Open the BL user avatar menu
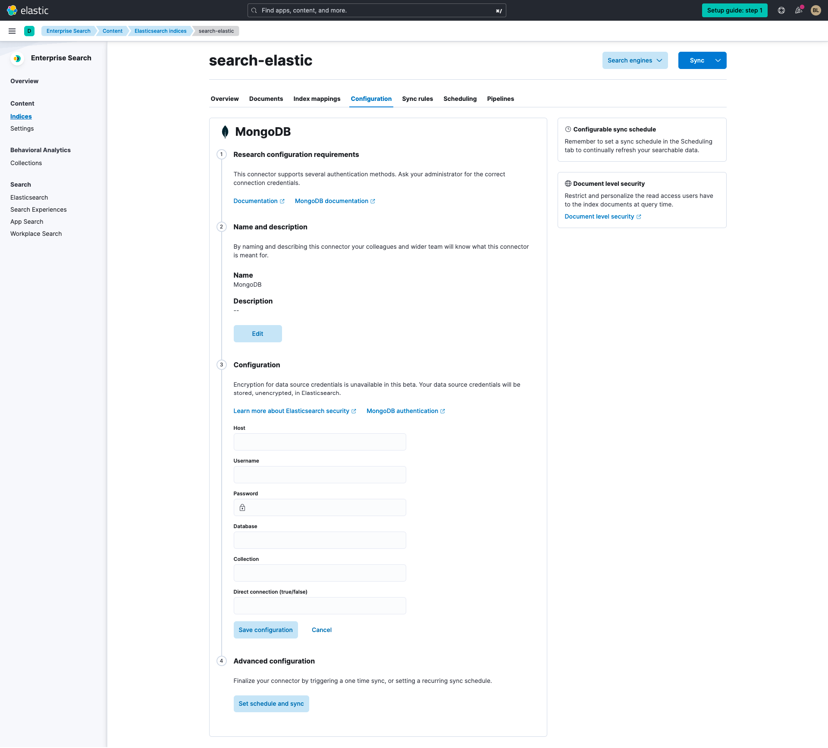Viewport: 828px width, 748px height. pos(815,10)
